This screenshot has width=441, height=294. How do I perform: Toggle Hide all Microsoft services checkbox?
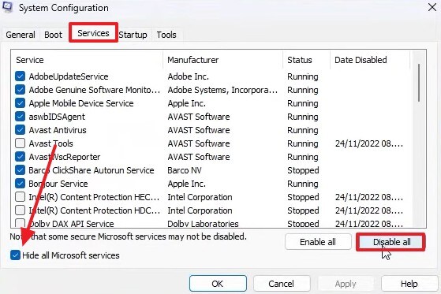[15, 255]
